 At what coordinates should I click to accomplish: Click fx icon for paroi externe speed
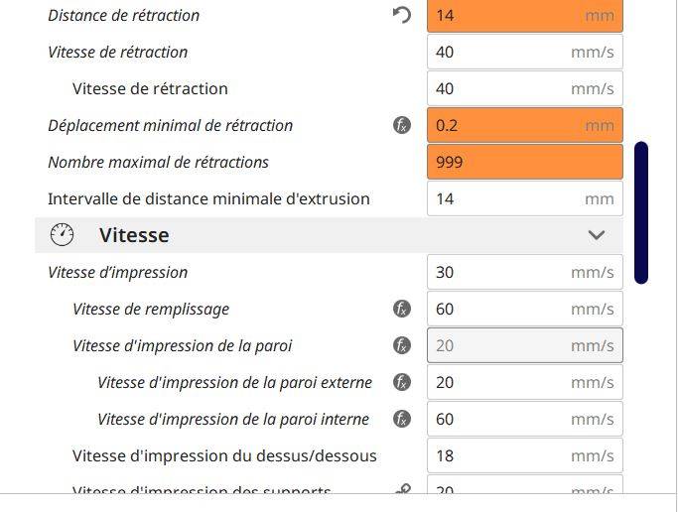pyautogui.click(x=402, y=382)
